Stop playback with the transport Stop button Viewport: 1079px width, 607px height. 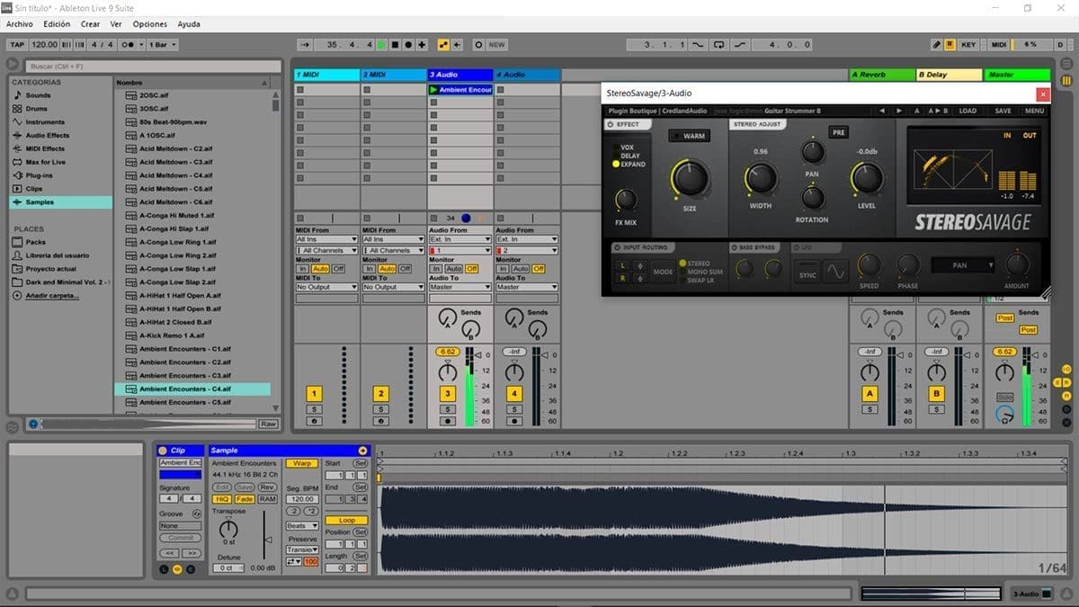click(x=395, y=44)
